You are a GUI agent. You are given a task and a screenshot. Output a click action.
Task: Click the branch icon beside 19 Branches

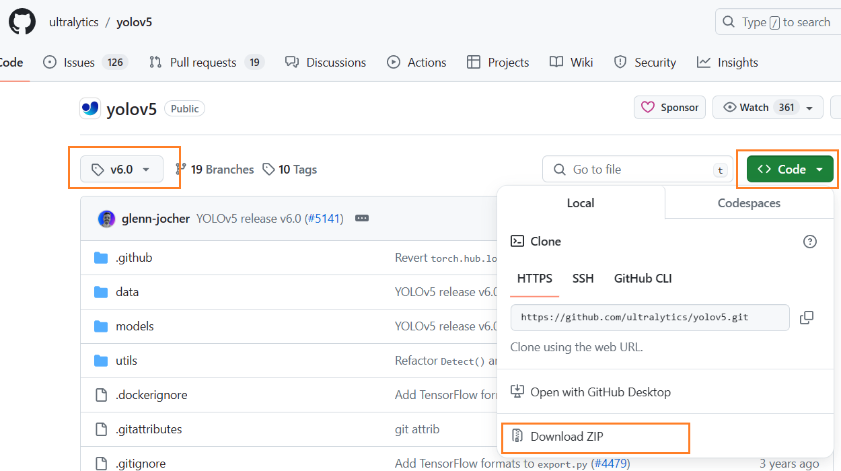click(180, 169)
